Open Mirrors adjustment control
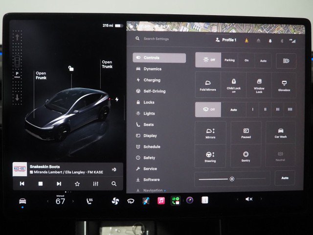Image resolution: width=313 pixels, height=235 pixels. 210,133
